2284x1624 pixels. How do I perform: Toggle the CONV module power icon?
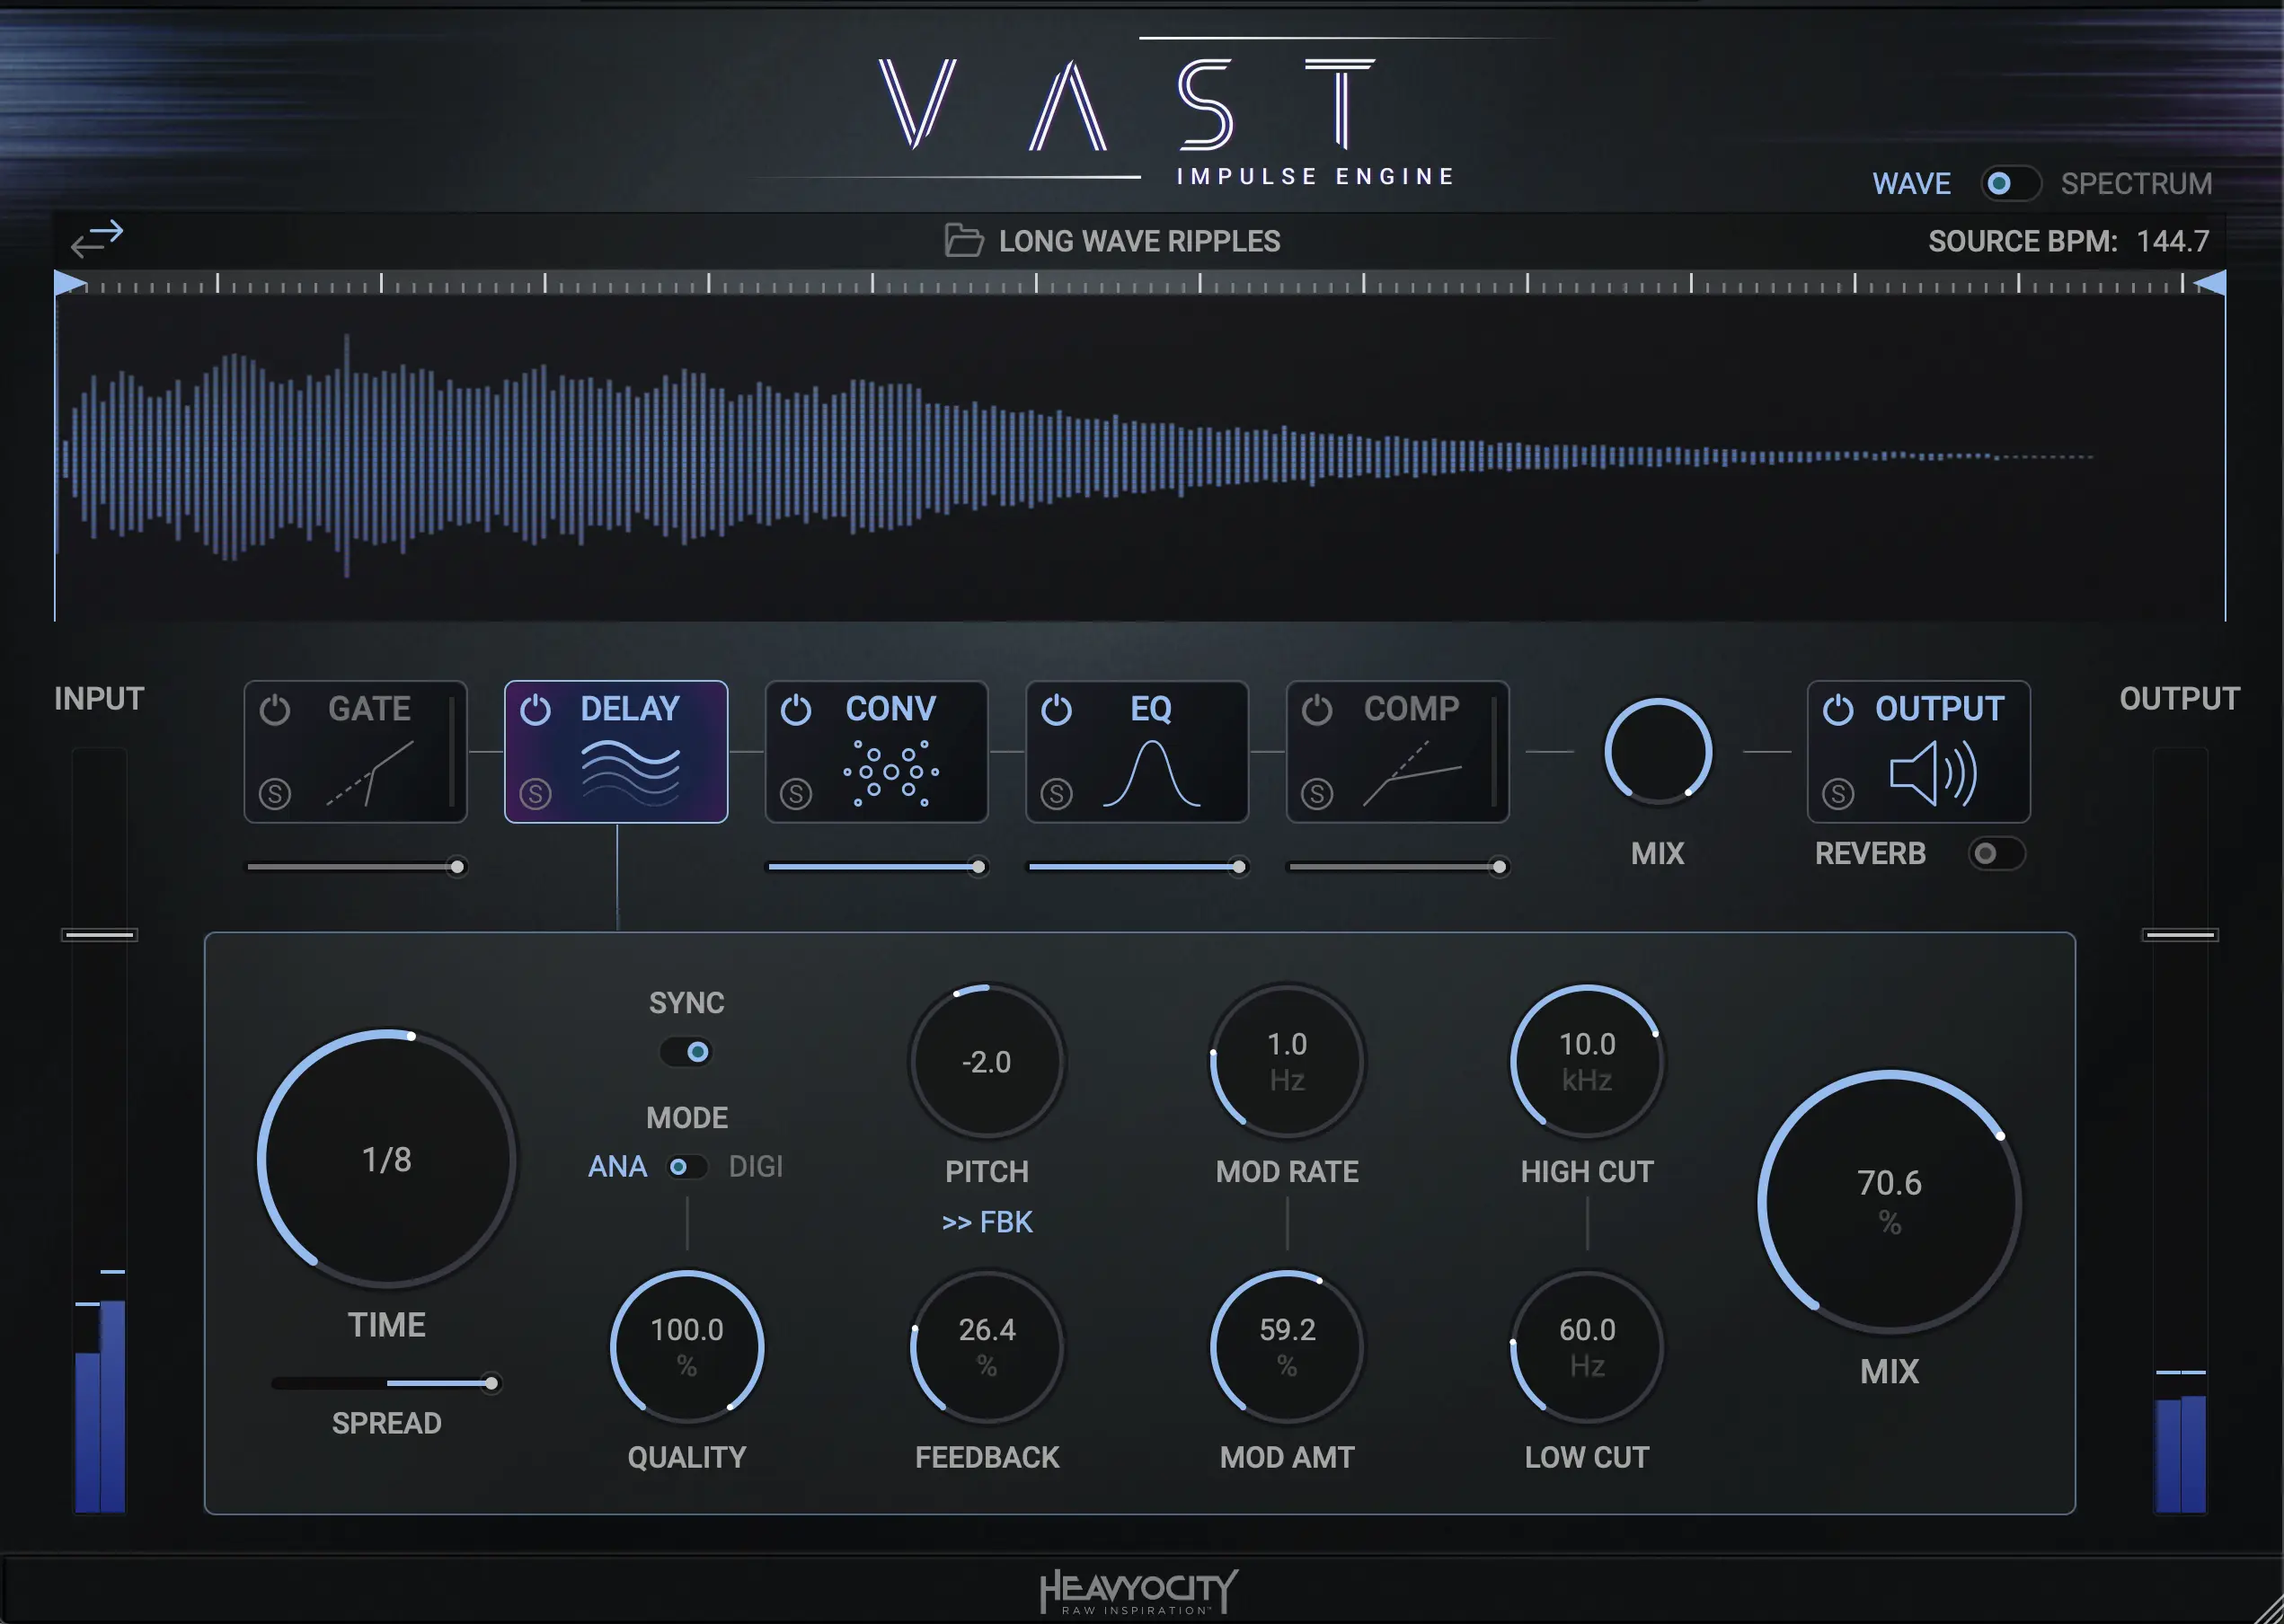click(796, 710)
